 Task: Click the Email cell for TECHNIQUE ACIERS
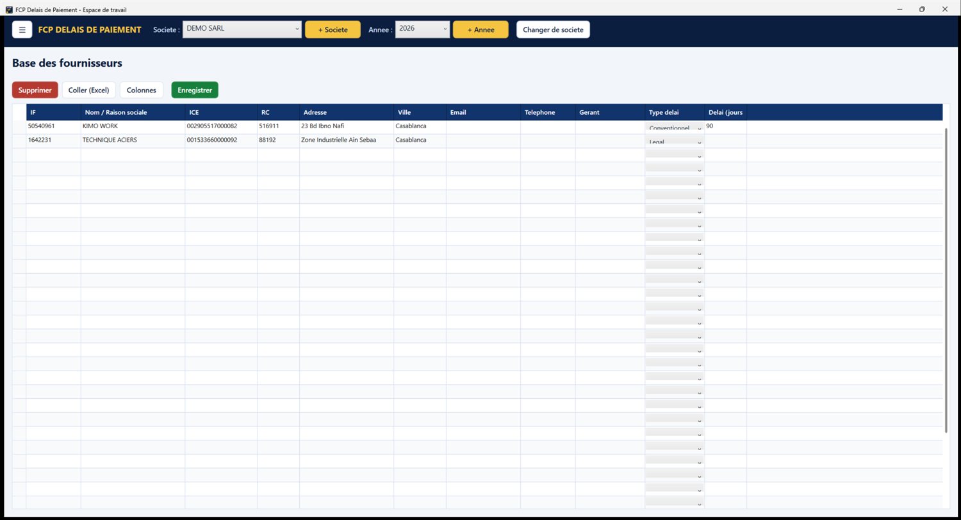[483, 141]
